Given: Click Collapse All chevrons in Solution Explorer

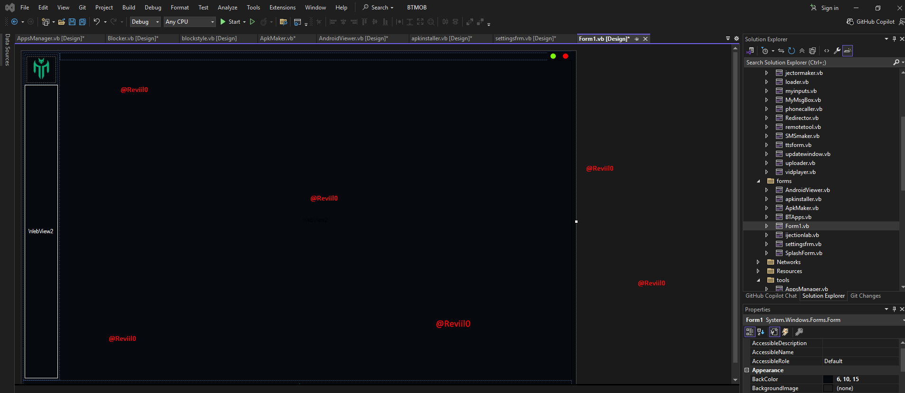Looking at the screenshot, I should [x=802, y=51].
